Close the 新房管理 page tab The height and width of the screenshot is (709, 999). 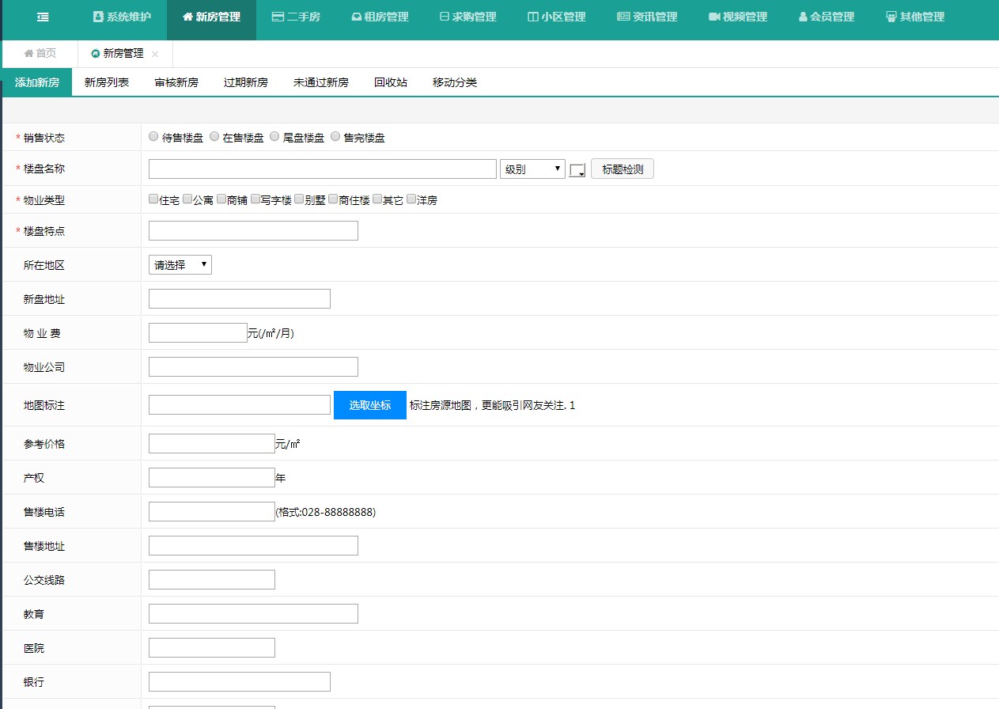click(155, 54)
